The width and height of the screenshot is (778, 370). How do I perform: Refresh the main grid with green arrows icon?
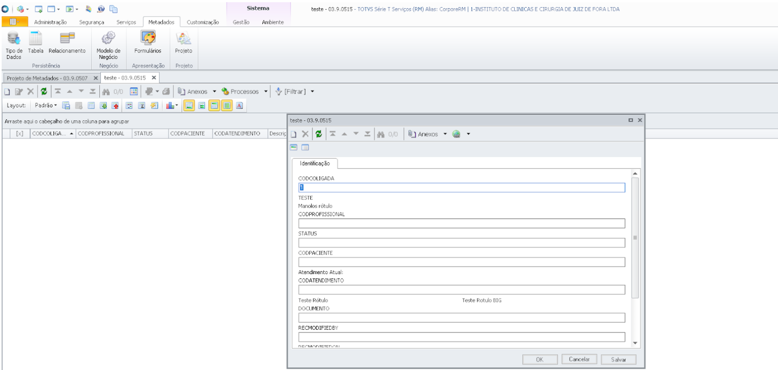click(43, 92)
